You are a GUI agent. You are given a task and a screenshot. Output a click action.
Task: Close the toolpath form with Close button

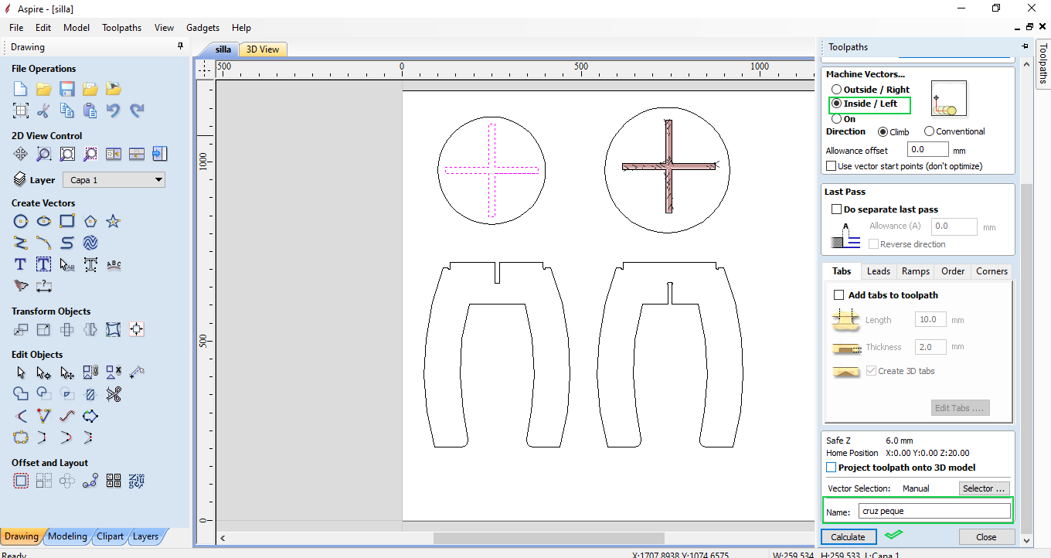987,537
